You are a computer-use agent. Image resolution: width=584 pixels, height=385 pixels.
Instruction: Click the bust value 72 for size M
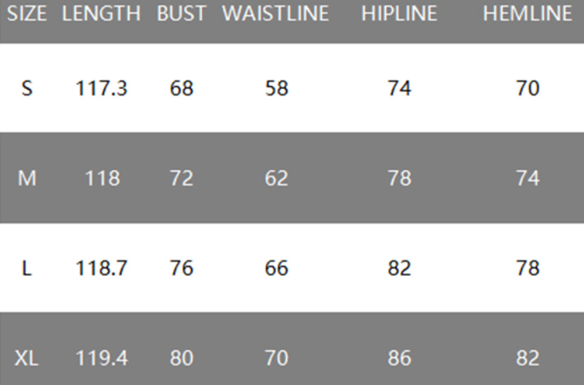(181, 178)
